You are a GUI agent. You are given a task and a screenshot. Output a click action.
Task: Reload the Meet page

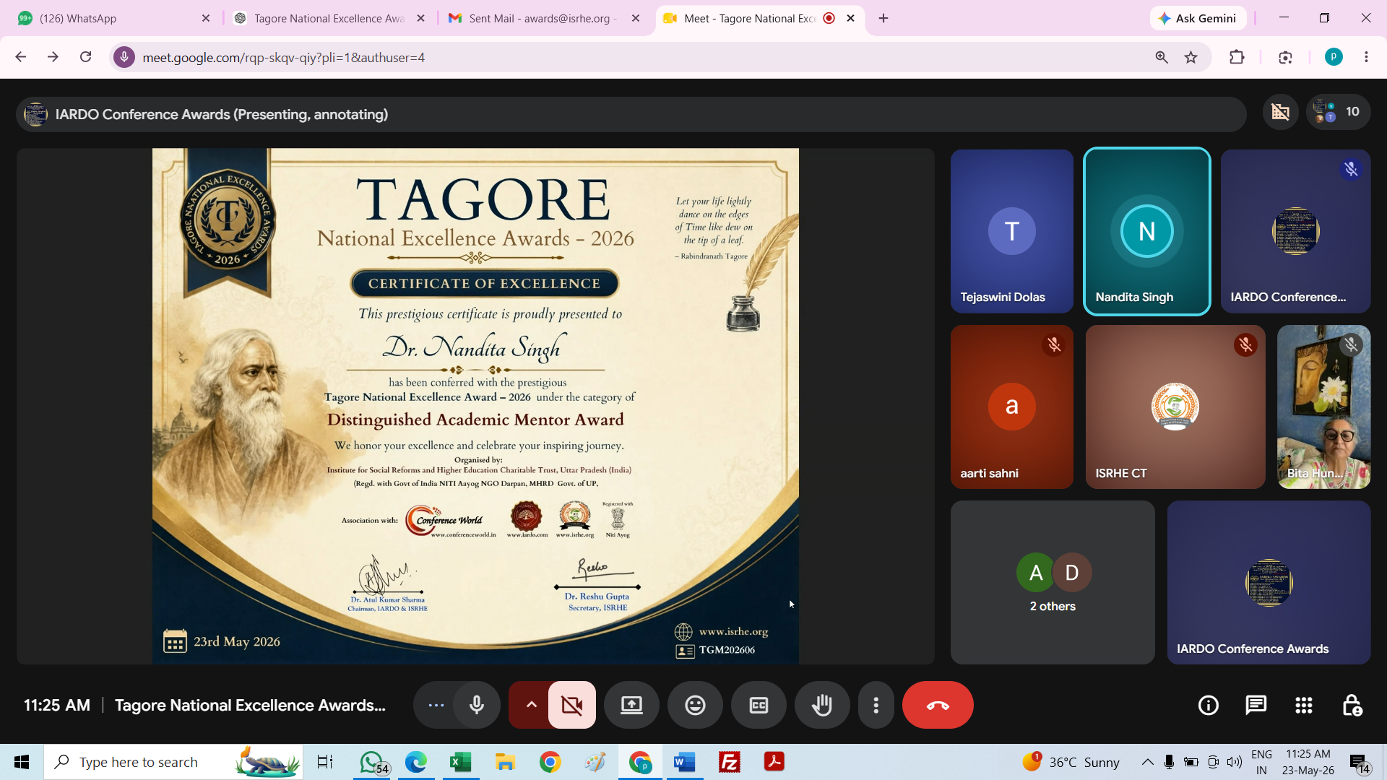click(85, 57)
